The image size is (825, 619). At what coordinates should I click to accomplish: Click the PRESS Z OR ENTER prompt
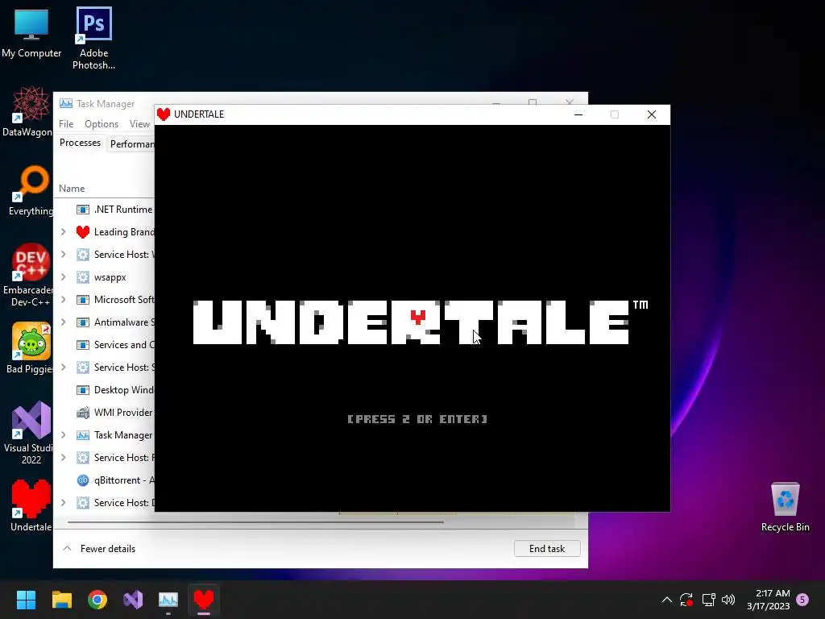[x=417, y=419]
